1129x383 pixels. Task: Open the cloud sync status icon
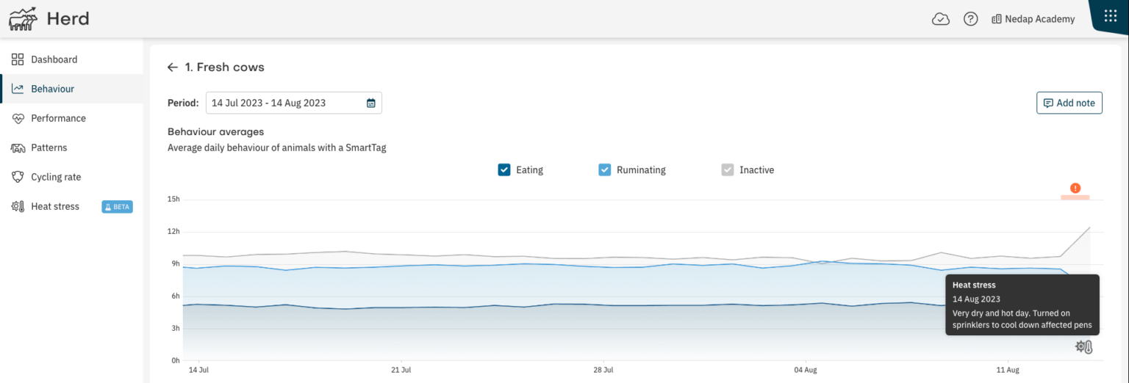[941, 19]
